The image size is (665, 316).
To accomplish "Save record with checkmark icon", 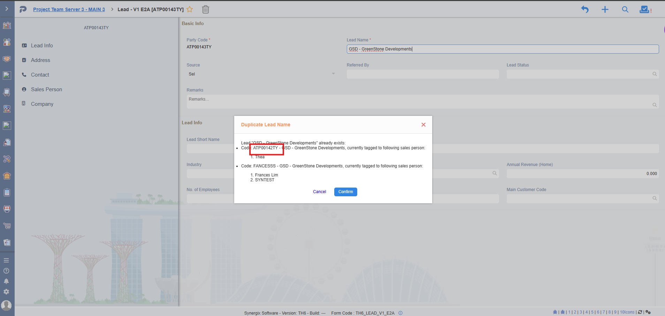I will 644,9.
